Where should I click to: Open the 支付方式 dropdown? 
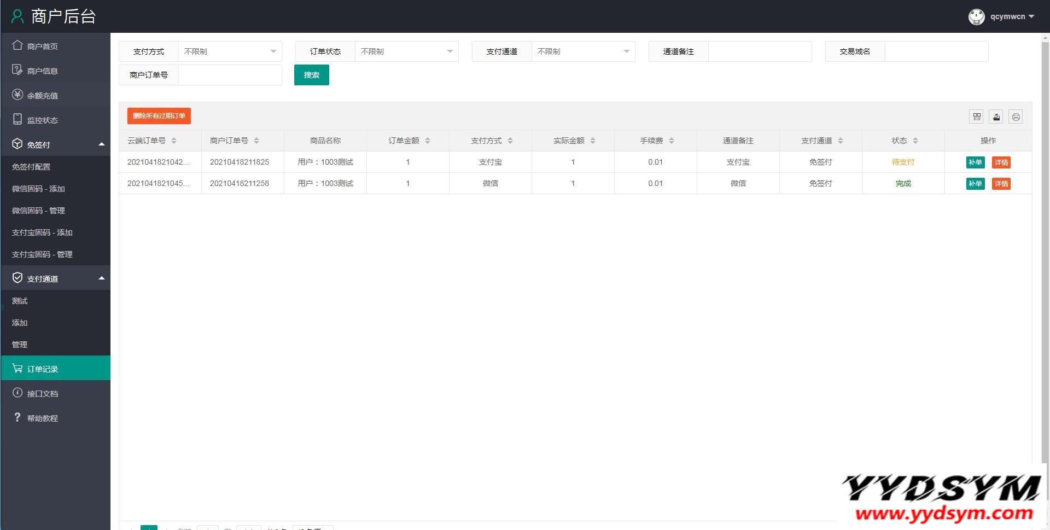230,51
